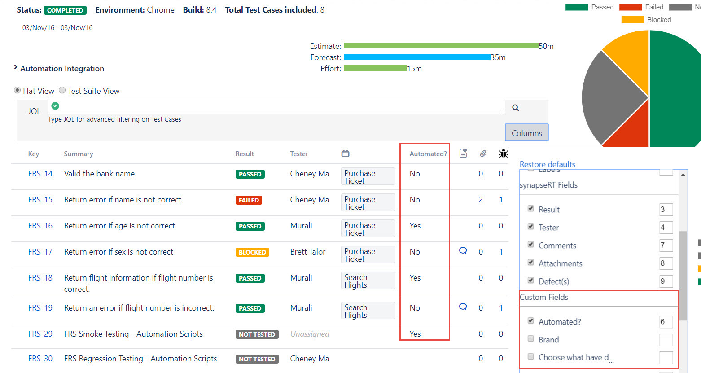701x373 pixels.
Task: Open comment bubble on FRS-17 row
Action: 463,251
